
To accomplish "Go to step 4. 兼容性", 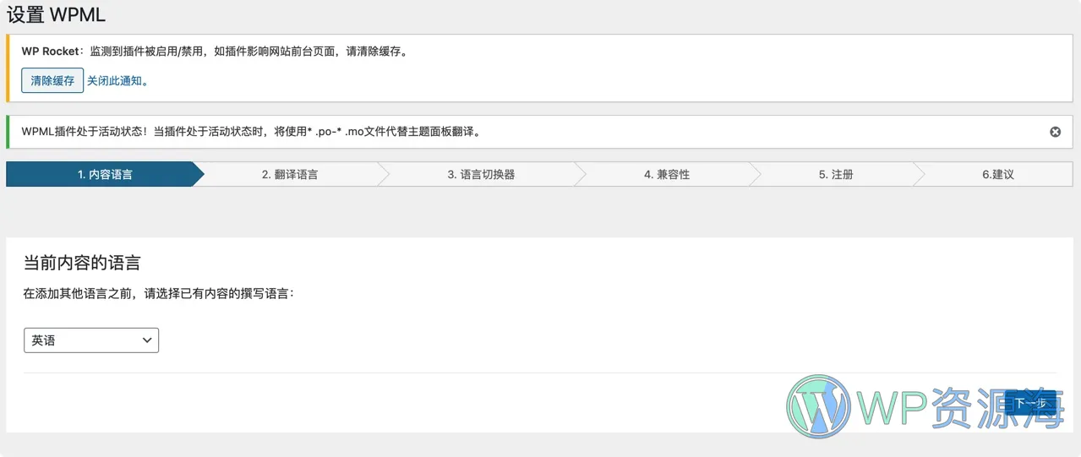I will [667, 174].
